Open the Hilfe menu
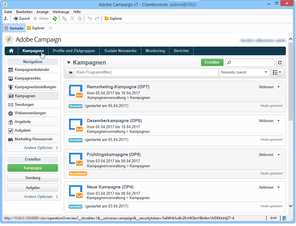296x226 pixels. [x=77, y=12]
